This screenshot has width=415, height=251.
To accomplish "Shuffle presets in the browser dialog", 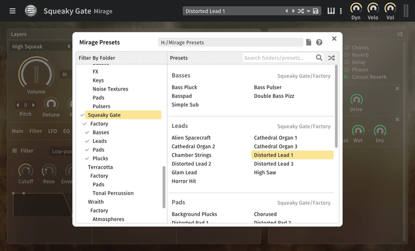I will (x=331, y=58).
